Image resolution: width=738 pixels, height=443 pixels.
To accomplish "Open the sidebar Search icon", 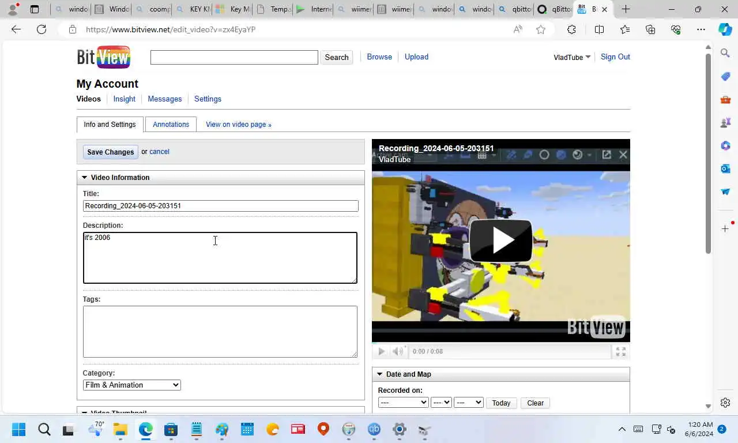I will coord(725,53).
